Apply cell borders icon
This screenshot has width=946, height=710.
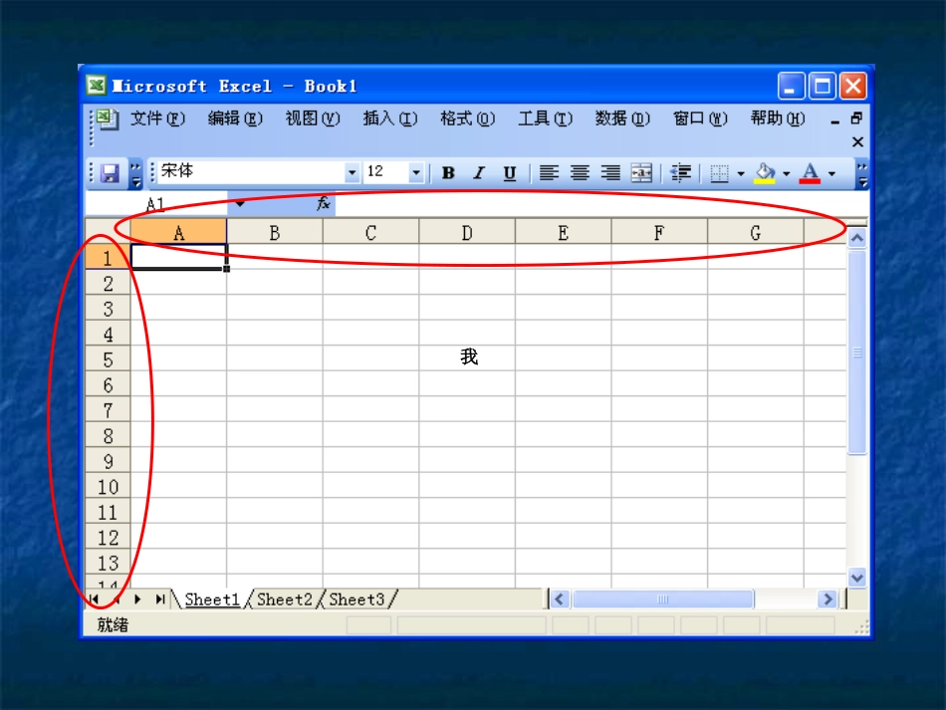[719, 173]
